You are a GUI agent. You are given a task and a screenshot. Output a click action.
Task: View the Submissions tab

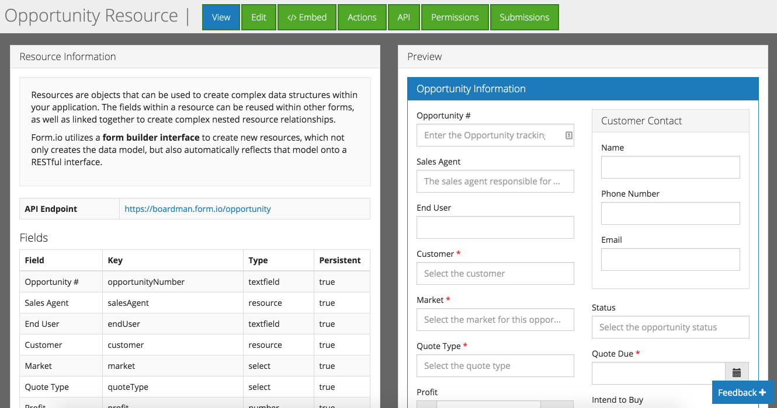click(x=524, y=18)
